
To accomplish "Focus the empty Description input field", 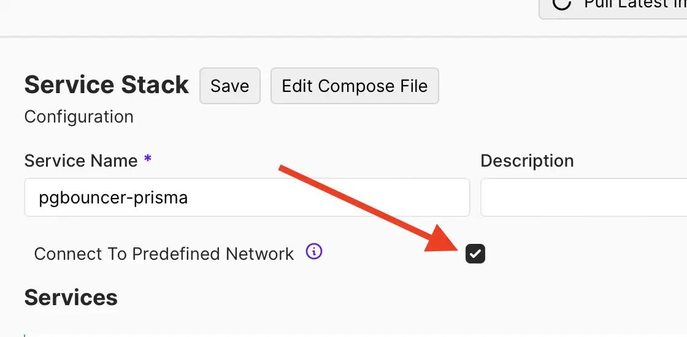I will point(583,197).
